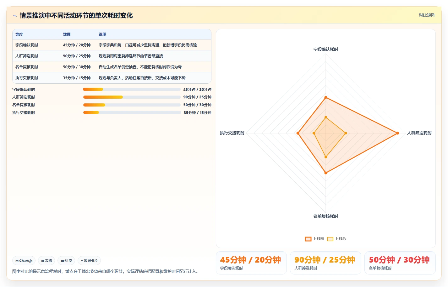The width and height of the screenshot is (448, 287).
Task: Toggle the 上线后 legend series
Action: click(336, 239)
